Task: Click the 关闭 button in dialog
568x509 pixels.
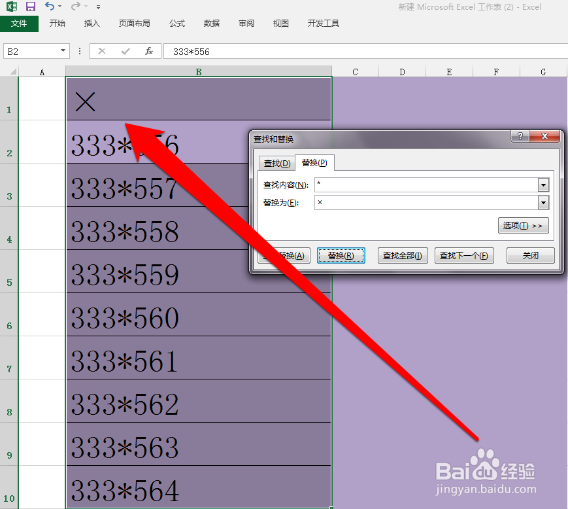Action: click(530, 256)
